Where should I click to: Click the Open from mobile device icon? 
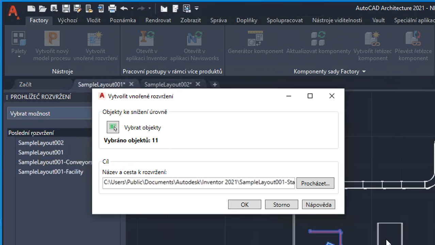[x=89, y=9]
